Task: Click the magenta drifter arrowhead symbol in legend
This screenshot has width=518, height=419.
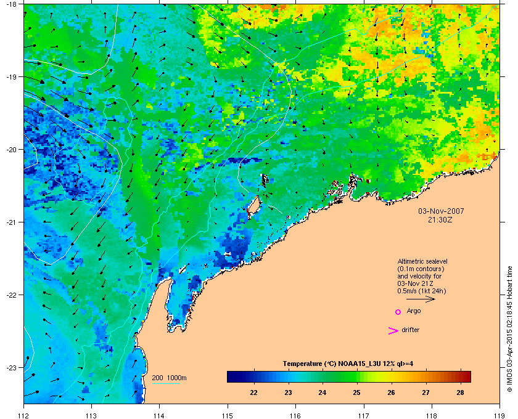Action: pos(393,331)
